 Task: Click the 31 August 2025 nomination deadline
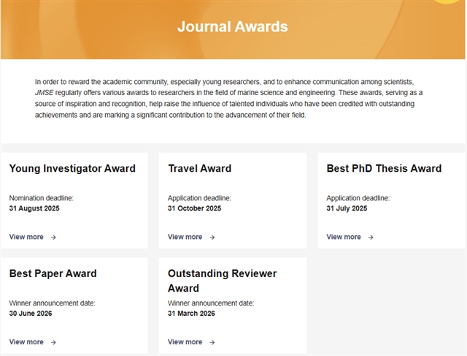[x=34, y=208]
